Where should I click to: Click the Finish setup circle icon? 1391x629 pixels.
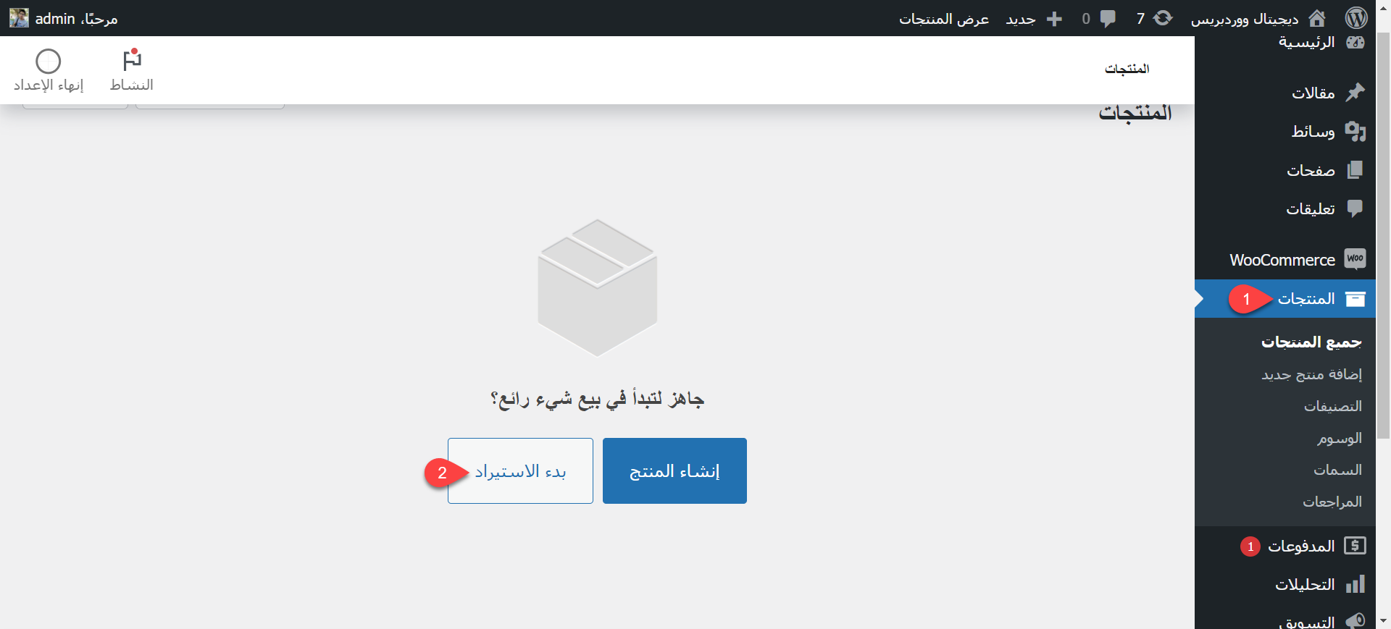[49, 62]
